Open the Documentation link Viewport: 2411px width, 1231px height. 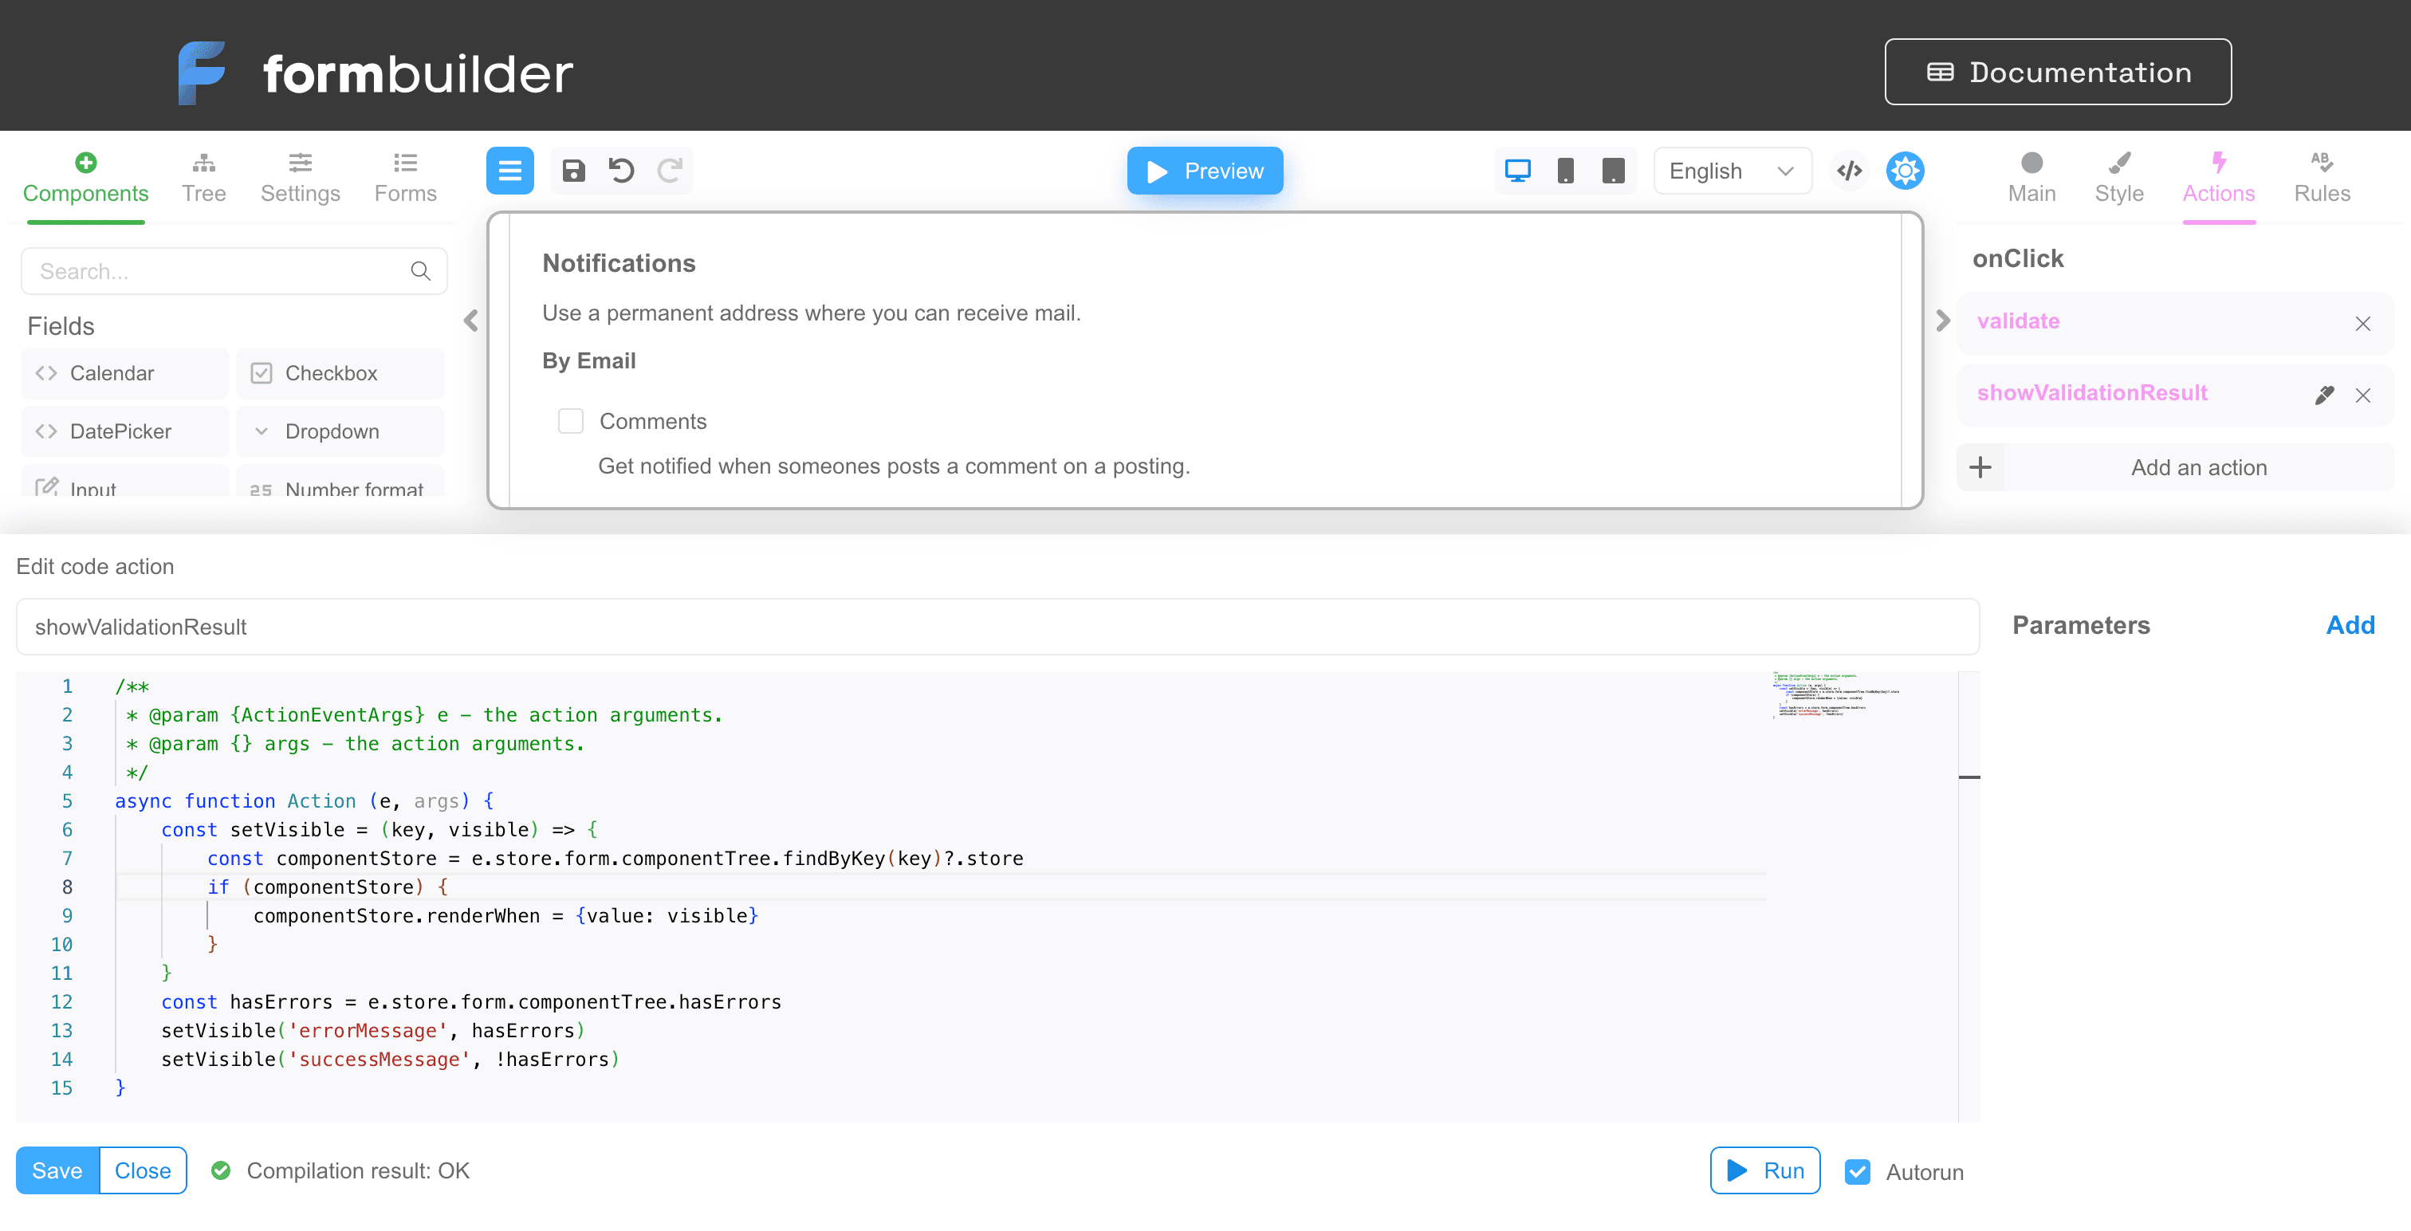[2057, 72]
